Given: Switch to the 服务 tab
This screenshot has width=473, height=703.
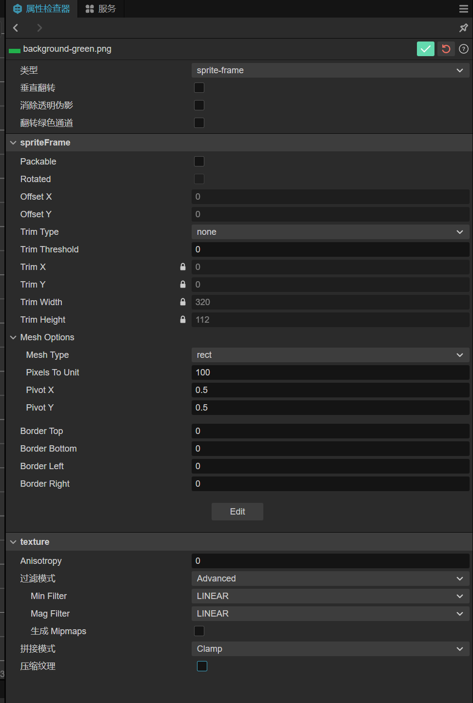Looking at the screenshot, I should 100,9.
